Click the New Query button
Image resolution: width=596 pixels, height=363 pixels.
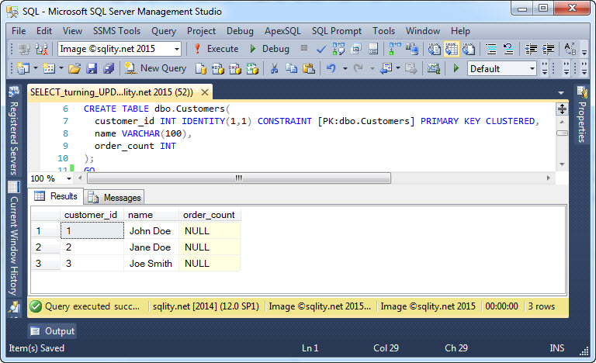(156, 68)
